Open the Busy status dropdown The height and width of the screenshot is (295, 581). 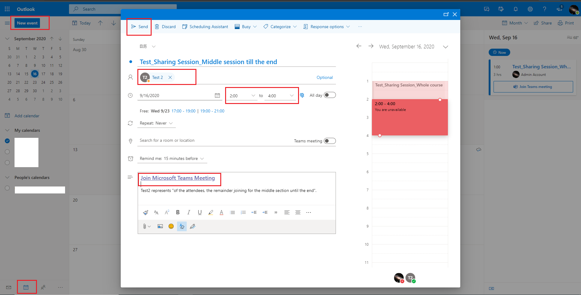point(246,27)
